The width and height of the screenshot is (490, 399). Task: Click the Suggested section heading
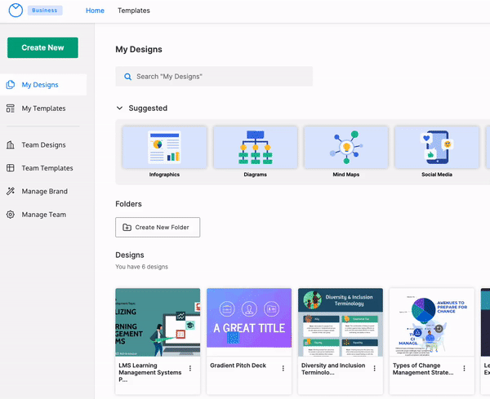tap(148, 108)
